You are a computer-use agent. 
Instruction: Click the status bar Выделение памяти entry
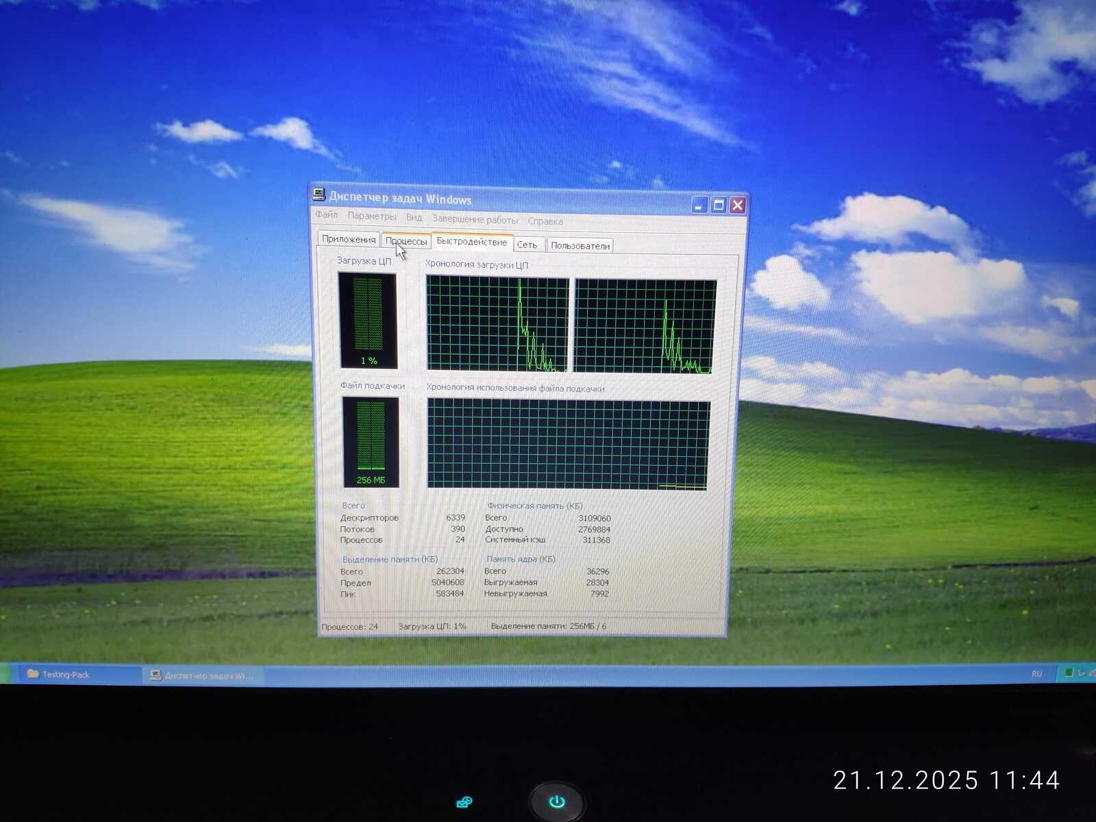(x=549, y=626)
